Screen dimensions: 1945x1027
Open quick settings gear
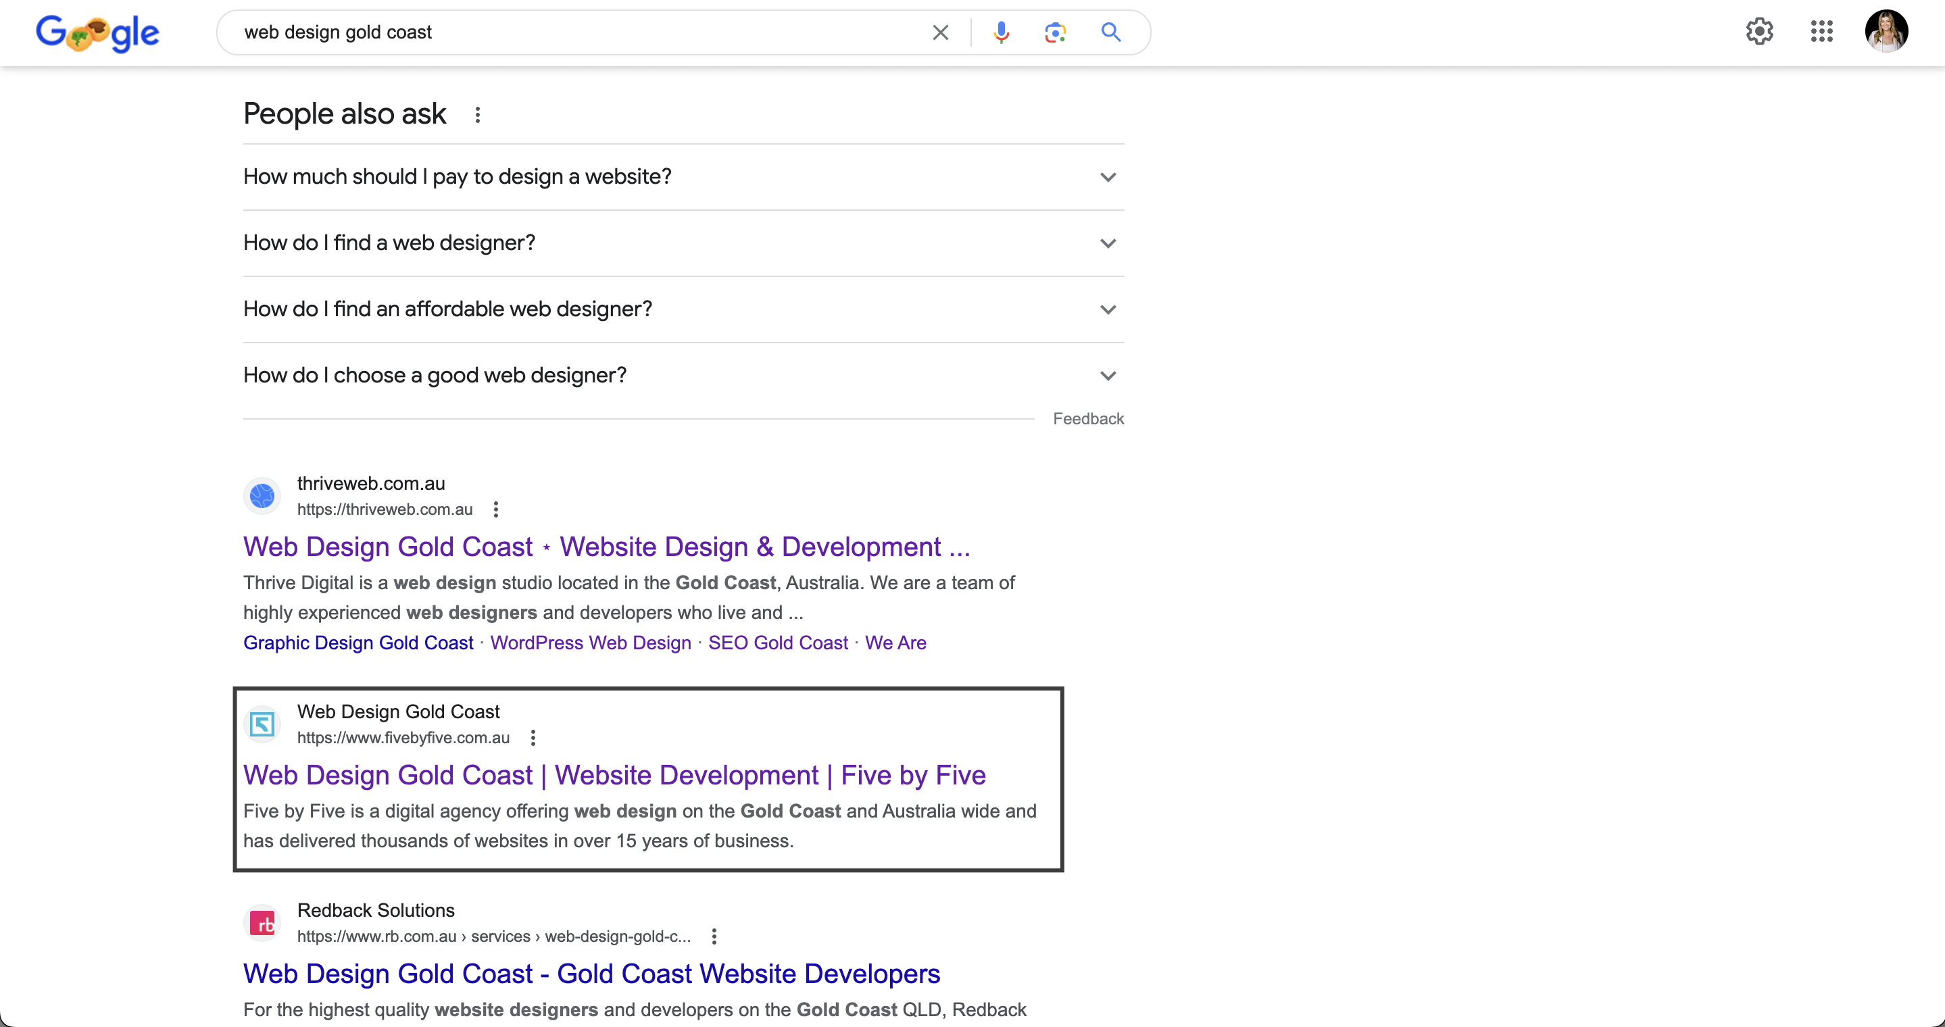click(x=1759, y=32)
